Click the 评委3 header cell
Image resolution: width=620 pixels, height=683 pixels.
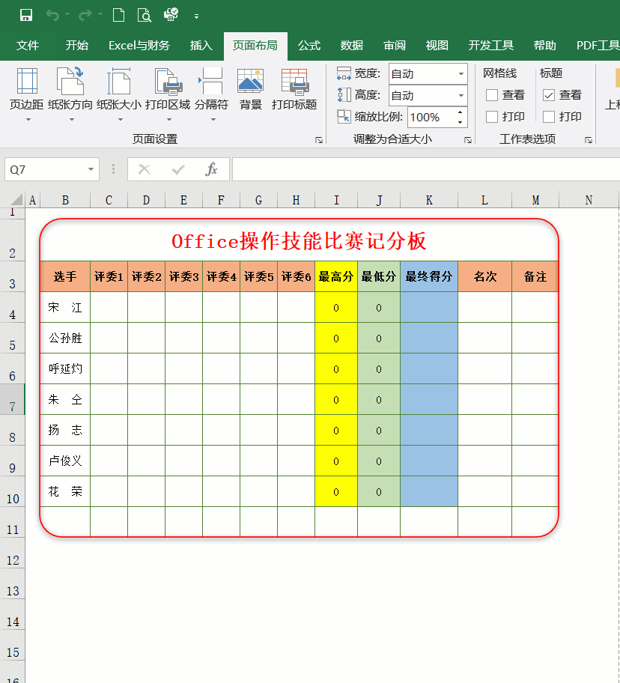coord(183,276)
